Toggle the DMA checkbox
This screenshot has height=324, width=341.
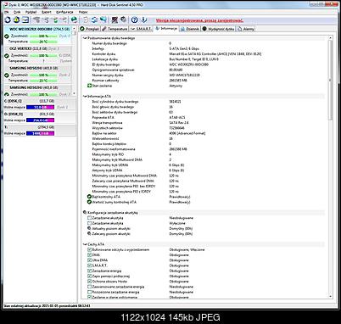click(x=89, y=255)
